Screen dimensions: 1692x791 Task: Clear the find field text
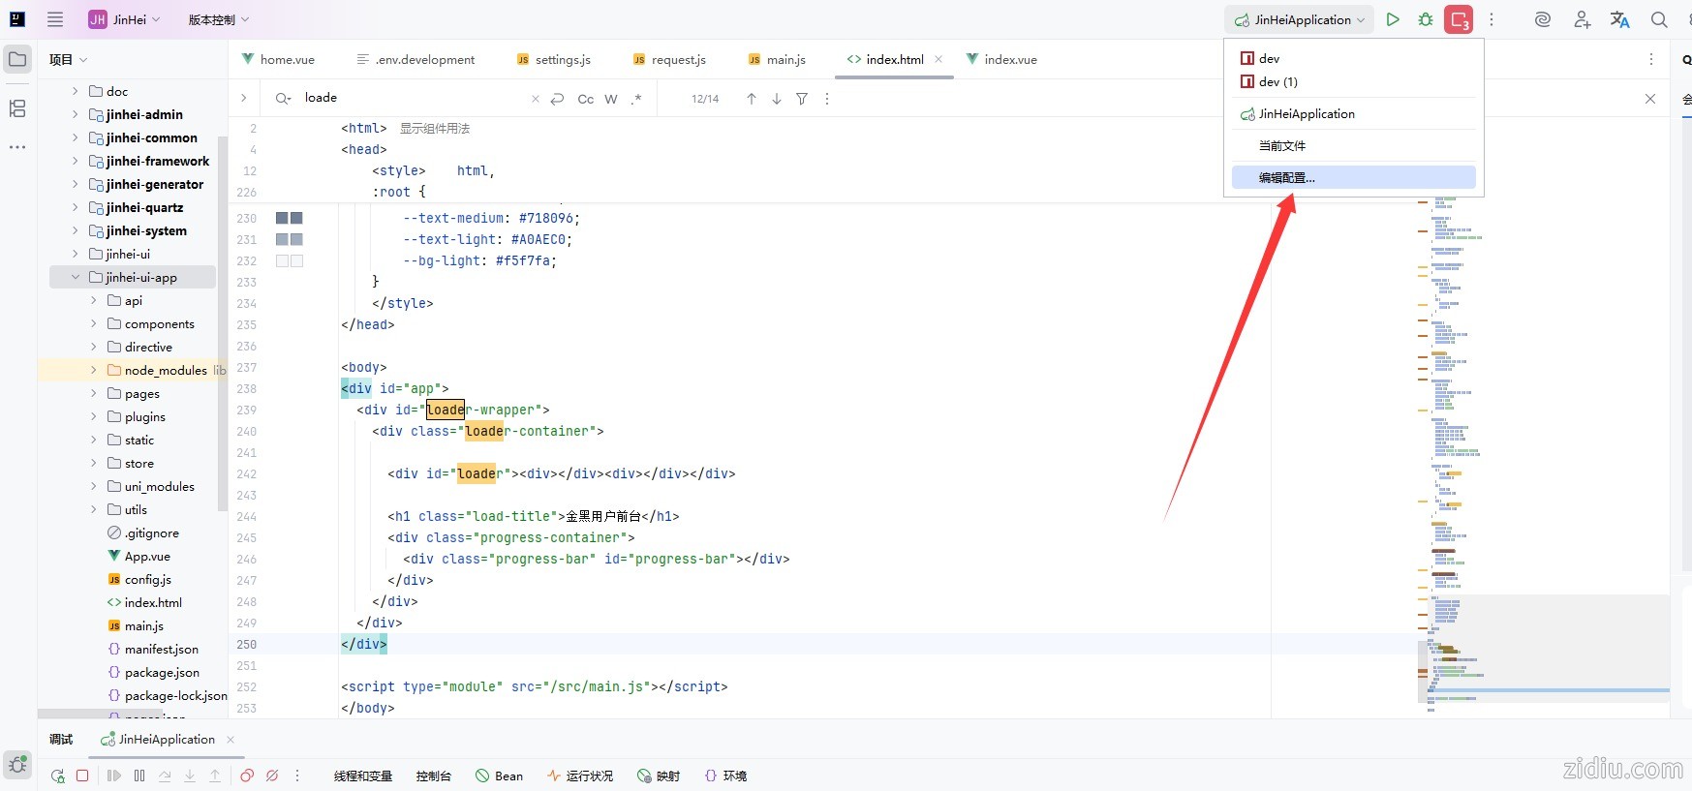pos(536,99)
